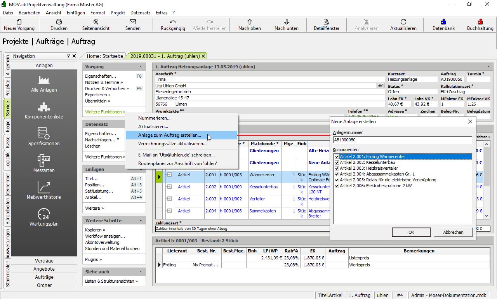Toggle Artikel 2.006 Elektroheizpatrone checkbox
Viewport: 497px width, 299px height.
pyautogui.click(x=337, y=186)
